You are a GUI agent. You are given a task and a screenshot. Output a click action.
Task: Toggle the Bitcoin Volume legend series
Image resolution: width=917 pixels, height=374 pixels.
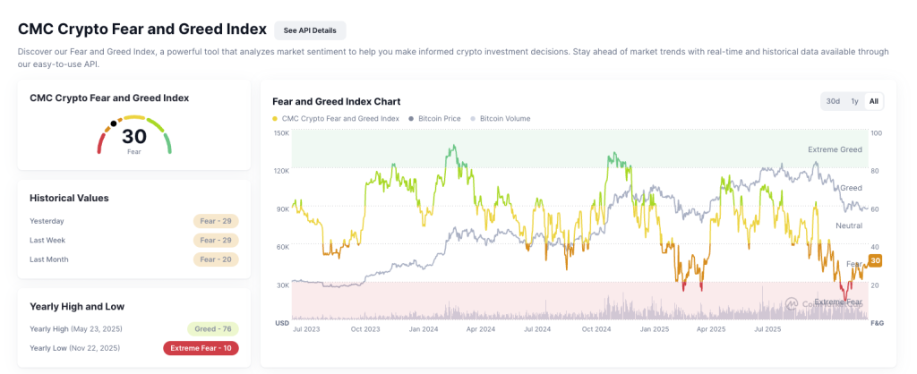pyautogui.click(x=501, y=118)
